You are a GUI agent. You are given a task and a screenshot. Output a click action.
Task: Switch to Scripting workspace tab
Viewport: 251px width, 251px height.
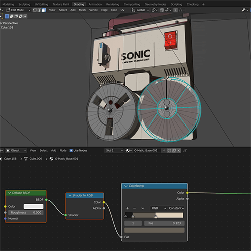tap(176, 4)
